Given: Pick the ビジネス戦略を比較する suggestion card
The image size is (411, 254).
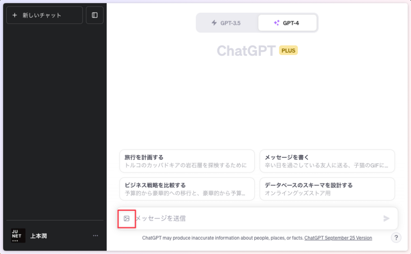Looking at the screenshot, I should pos(187,189).
